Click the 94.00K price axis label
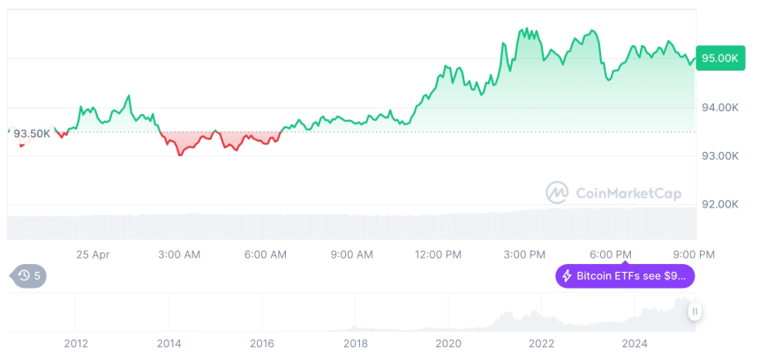The image size is (759, 354). [718, 108]
